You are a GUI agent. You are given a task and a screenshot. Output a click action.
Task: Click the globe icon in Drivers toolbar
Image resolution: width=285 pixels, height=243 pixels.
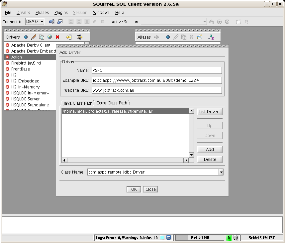49,37
